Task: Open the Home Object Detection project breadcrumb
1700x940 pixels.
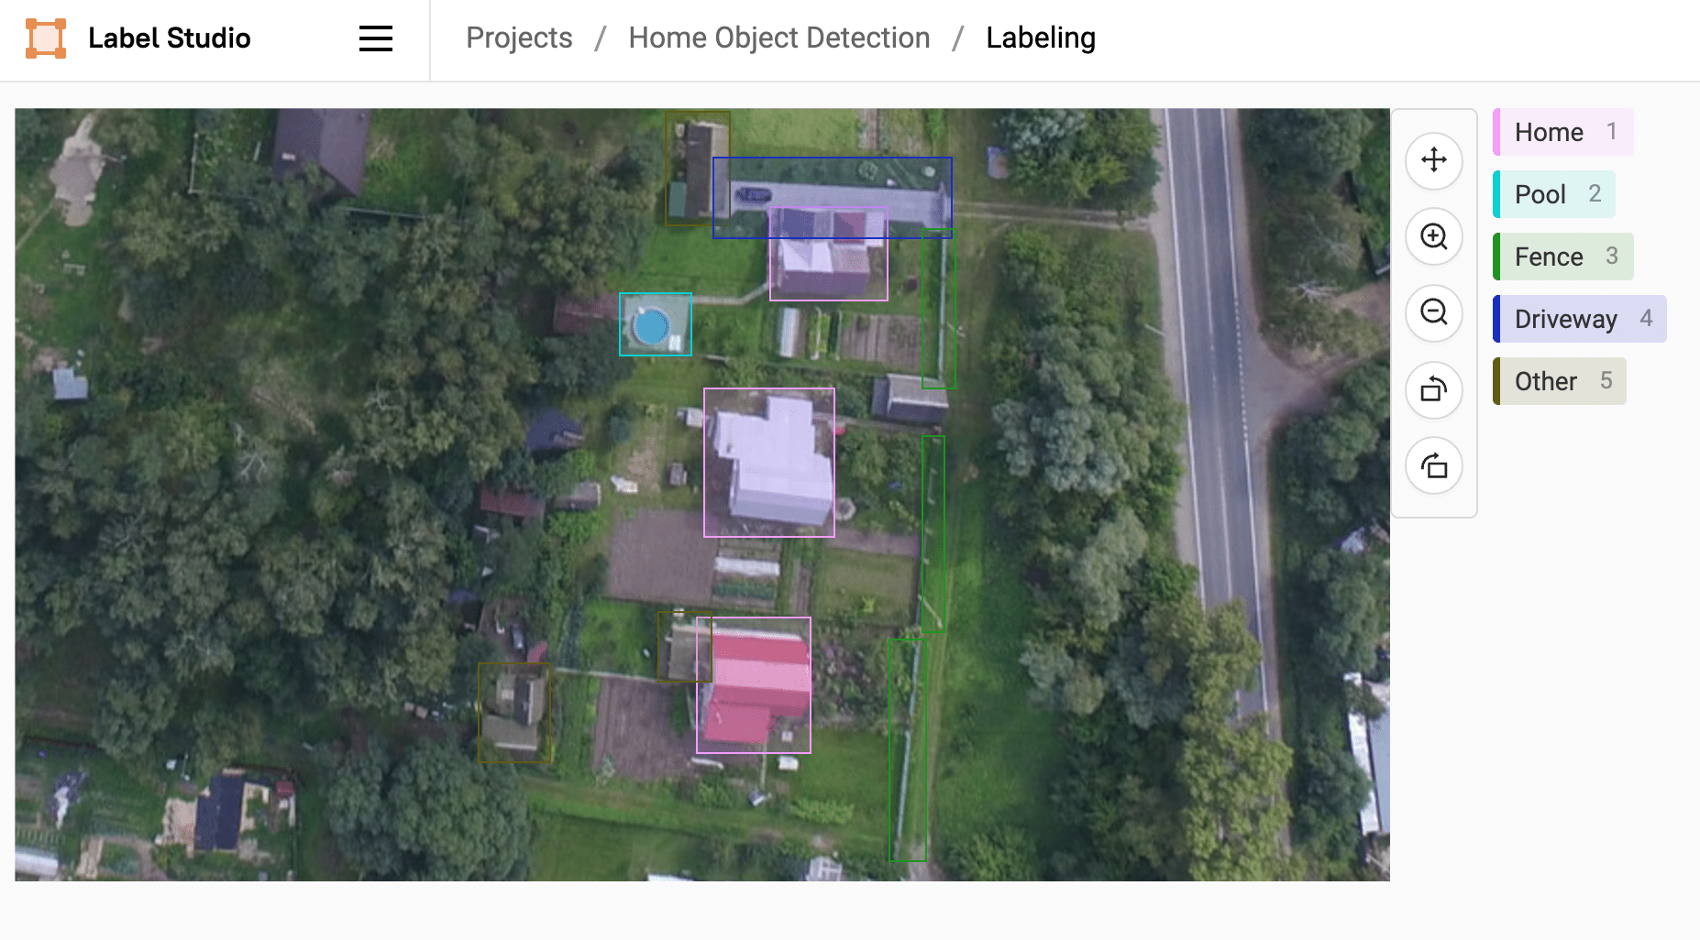Action: 778,38
